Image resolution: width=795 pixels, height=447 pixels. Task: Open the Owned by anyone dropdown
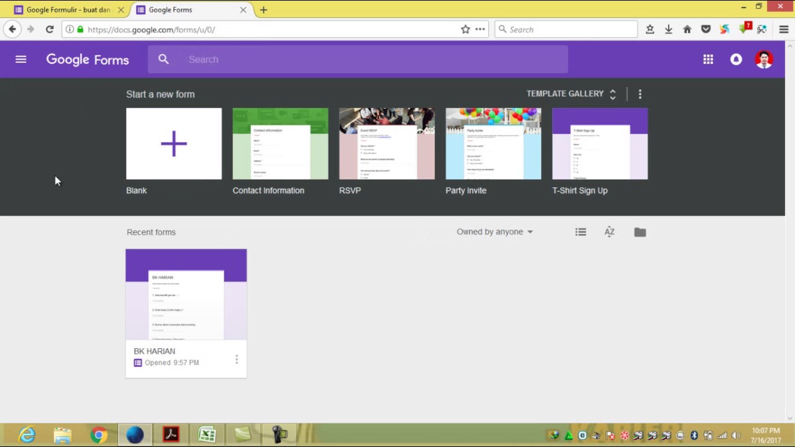(x=495, y=232)
